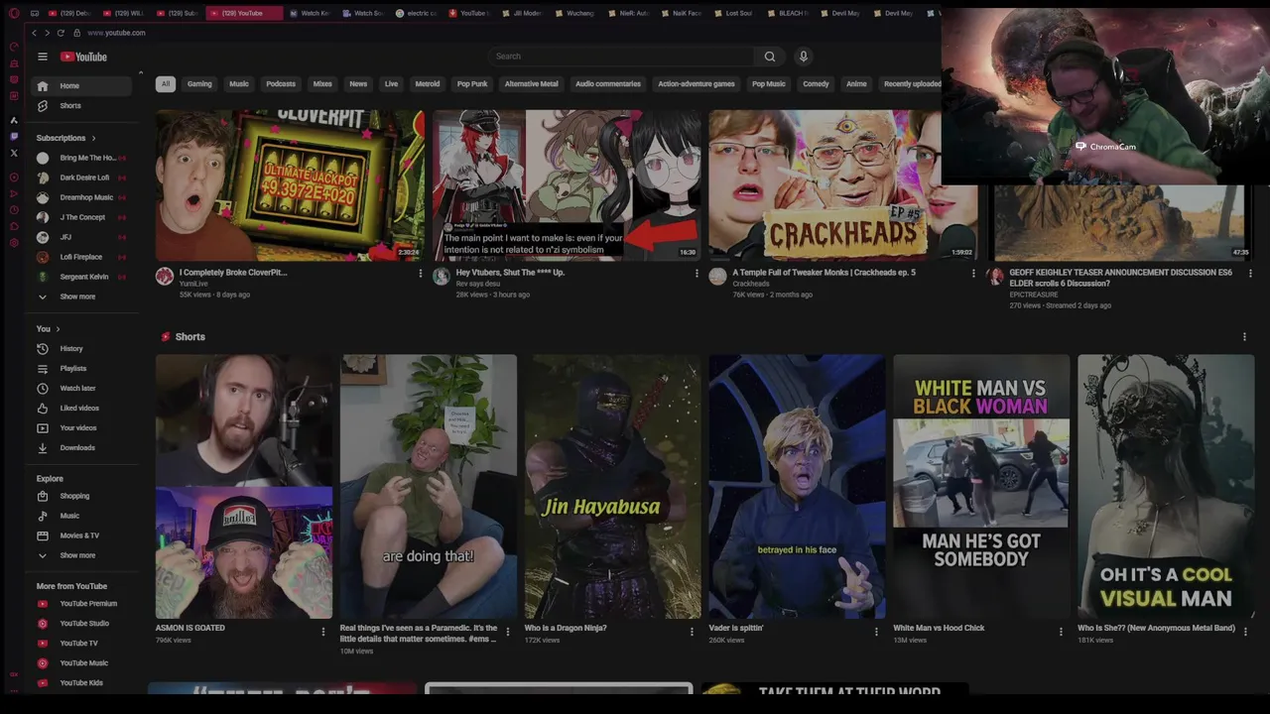The height and width of the screenshot is (714, 1270).
Task: Open options for Who is a Dragon Ninja short
Action: coord(692,631)
